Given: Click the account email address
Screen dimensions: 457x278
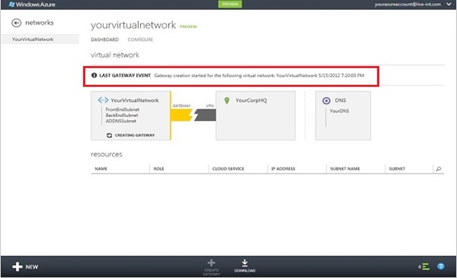Looking at the screenshot, I should 408,5.
